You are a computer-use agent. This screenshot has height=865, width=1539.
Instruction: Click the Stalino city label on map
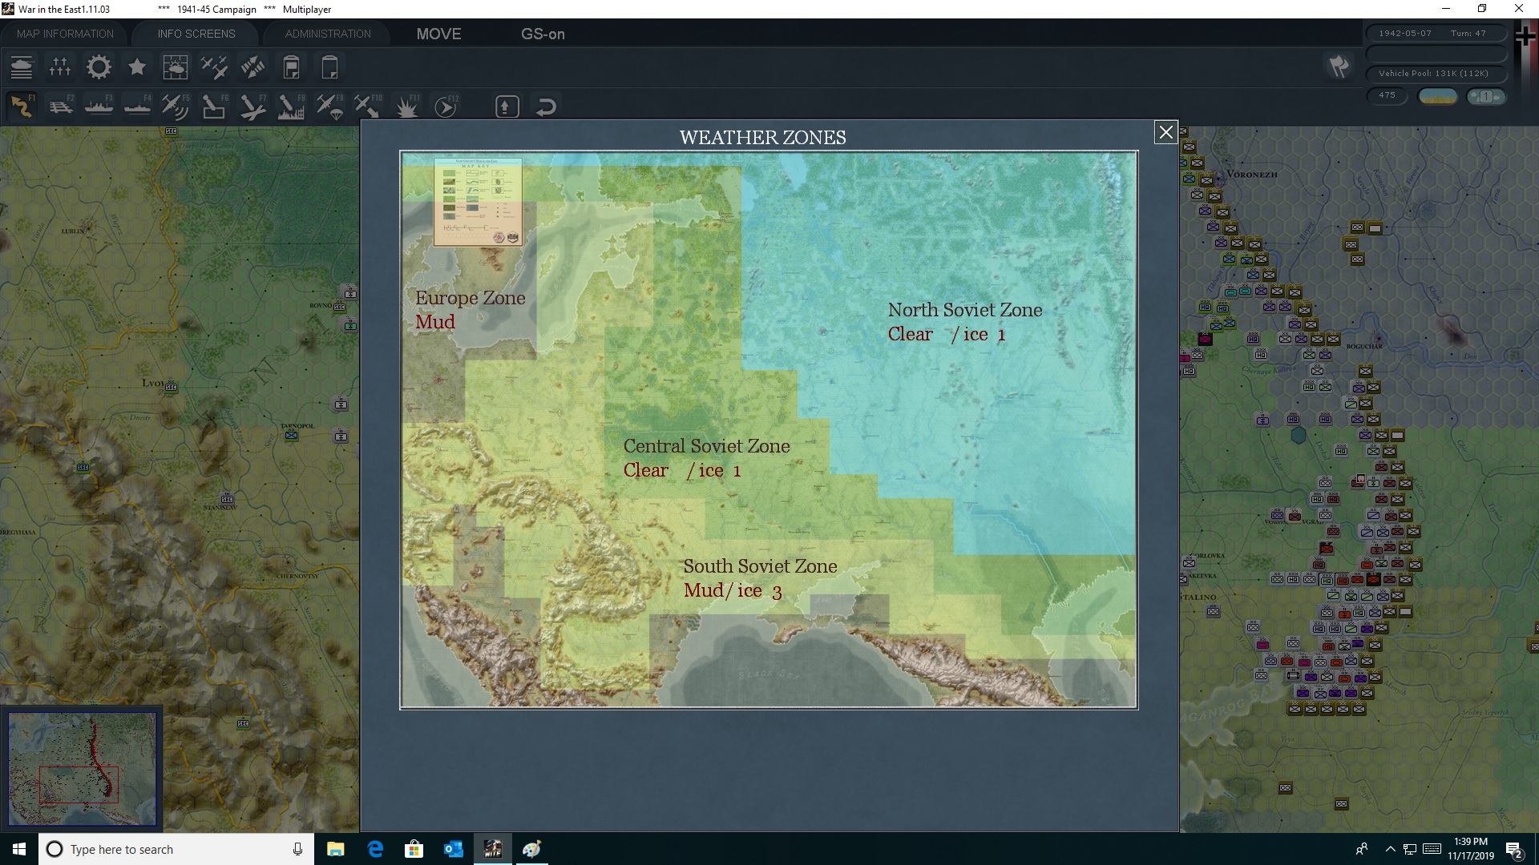click(x=1200, y=597)
